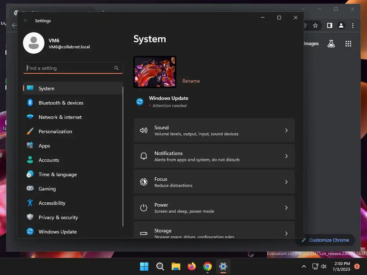
Task: Expand the Power settings chevron
Action: click(x=286, y=208)
